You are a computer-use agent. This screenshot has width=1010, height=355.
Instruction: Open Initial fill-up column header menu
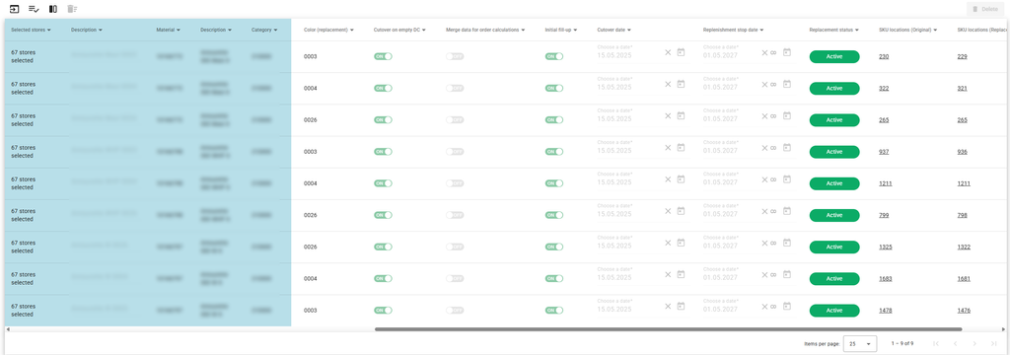575,31
